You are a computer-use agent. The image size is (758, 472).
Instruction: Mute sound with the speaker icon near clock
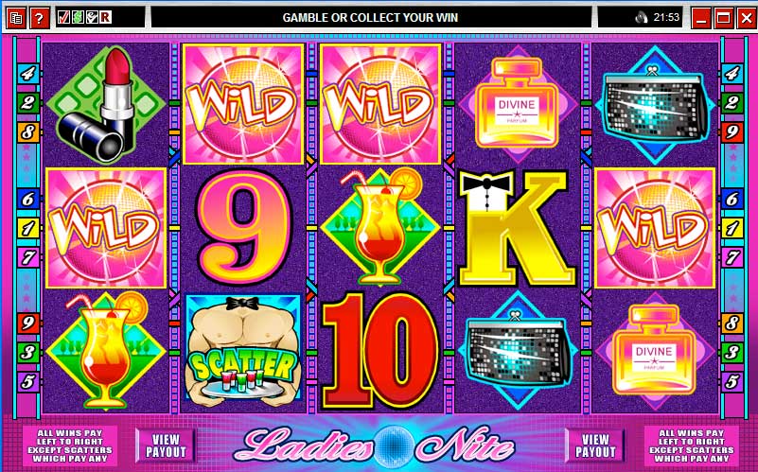click(x=642, y=18)
